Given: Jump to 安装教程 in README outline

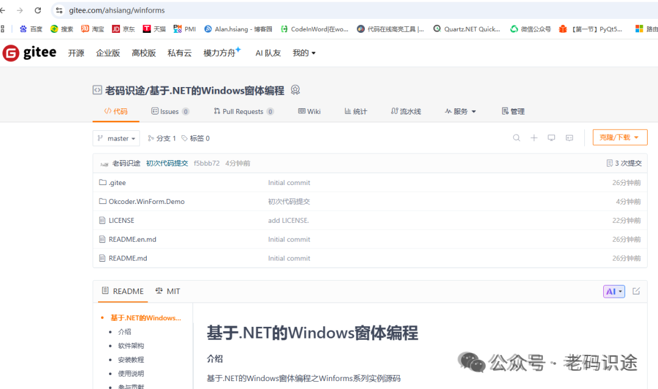Looking at the screenshot, I should click(131, 360).
